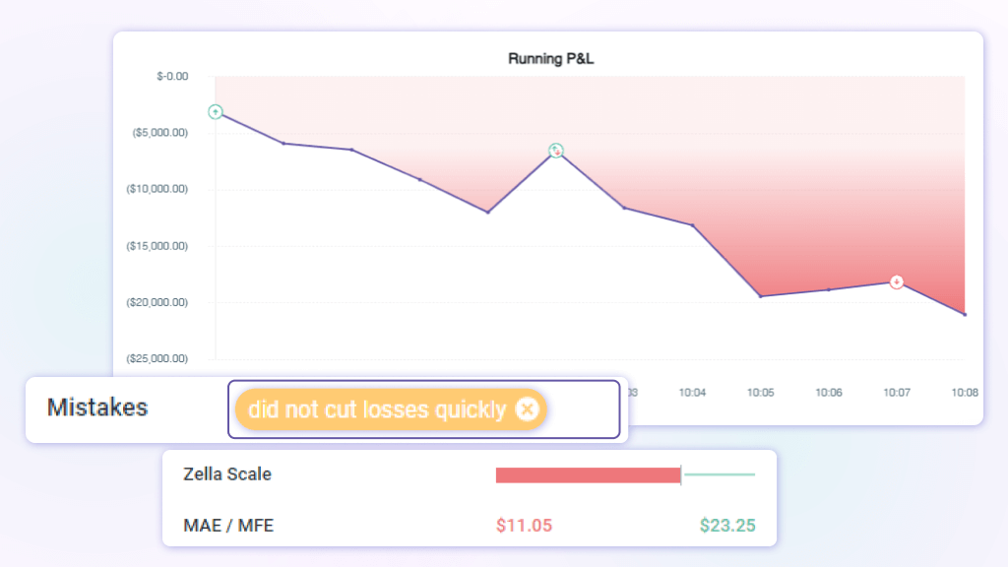The image size is (1008, 567).
Task: Click the green entry marker at chart start
Action: pos(216,112)
